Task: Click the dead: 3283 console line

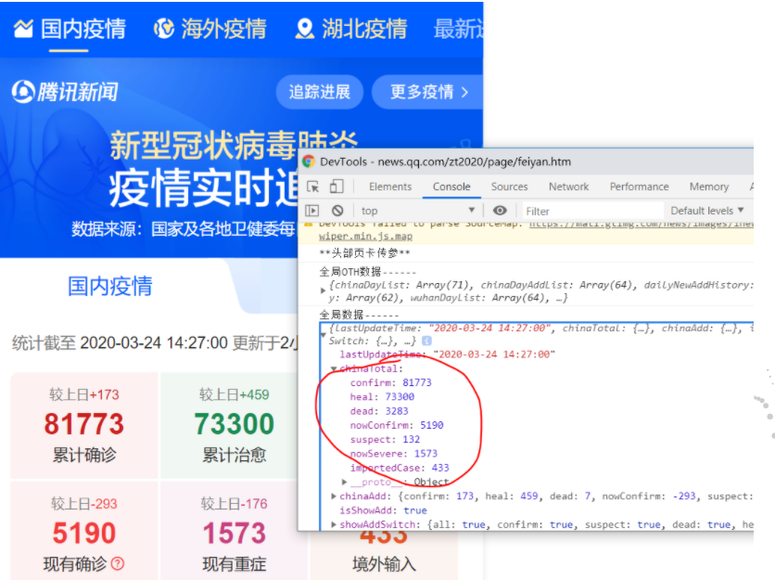Action: coord(379,411)
